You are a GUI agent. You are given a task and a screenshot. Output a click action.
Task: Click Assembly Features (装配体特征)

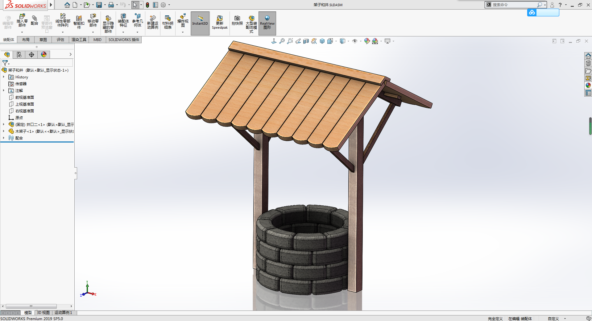(x=123, y=21)
